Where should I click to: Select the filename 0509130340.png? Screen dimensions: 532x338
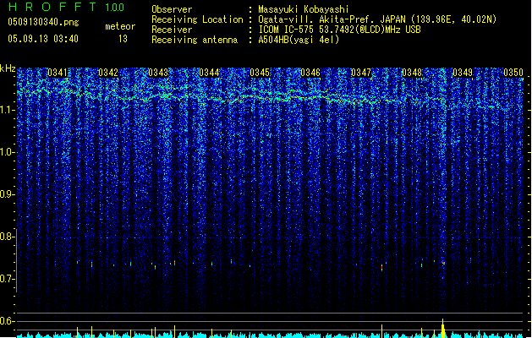click(x=43, y=22)
